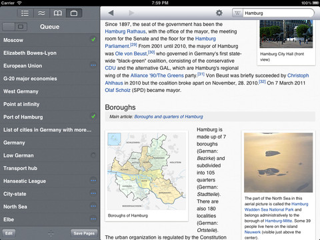Image resolution: width=320 pixels, height=240 pixels.
Task: Follow the CDU link
Action: coord(110,68)
